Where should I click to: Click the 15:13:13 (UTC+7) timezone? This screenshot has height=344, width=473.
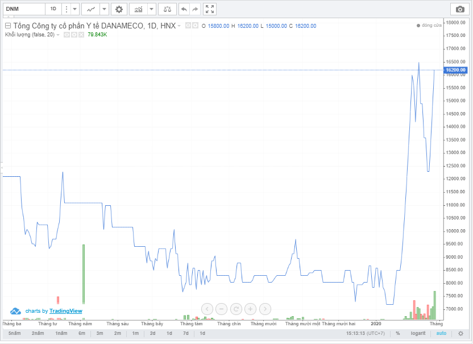click(366, 333)
